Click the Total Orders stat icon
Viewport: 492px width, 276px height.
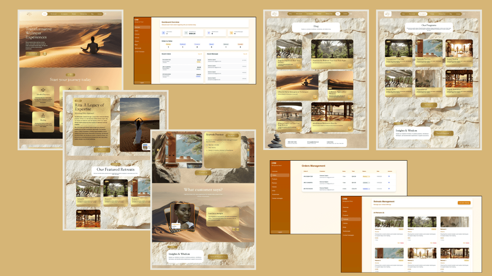pos(164,33)
